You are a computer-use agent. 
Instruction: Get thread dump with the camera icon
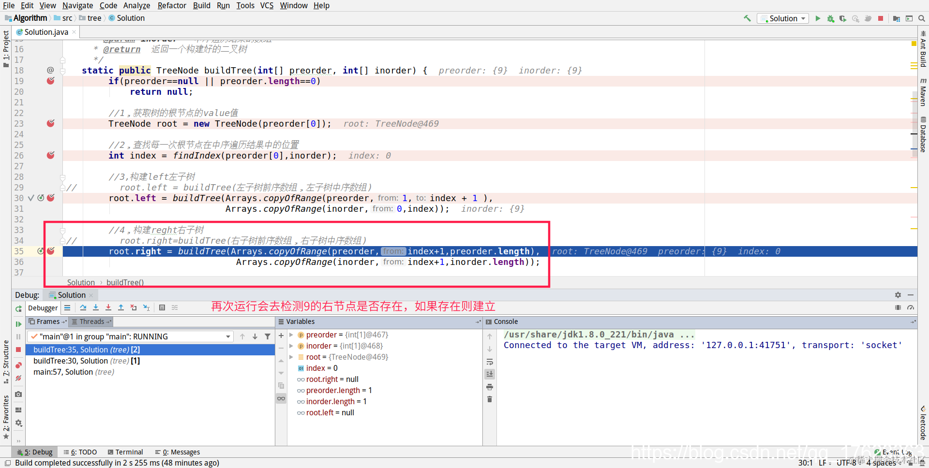click(x=18, y=394)
